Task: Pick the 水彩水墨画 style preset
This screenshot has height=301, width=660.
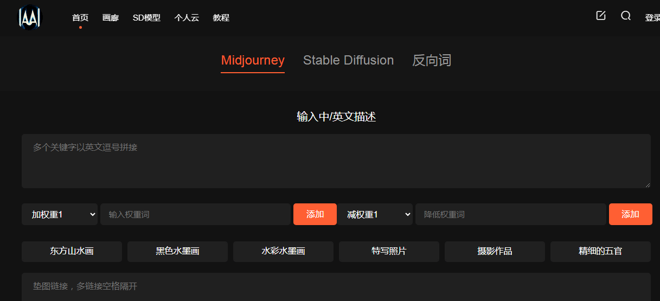Action: pos(283,251)
